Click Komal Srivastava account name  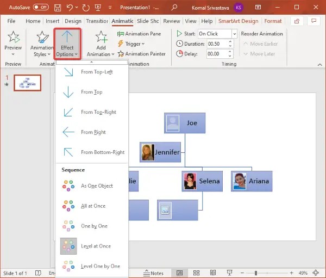pyautogui.click(x=210, y=8)
